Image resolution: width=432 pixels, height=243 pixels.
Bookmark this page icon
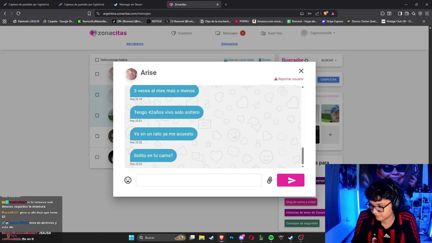click(89, 13)
